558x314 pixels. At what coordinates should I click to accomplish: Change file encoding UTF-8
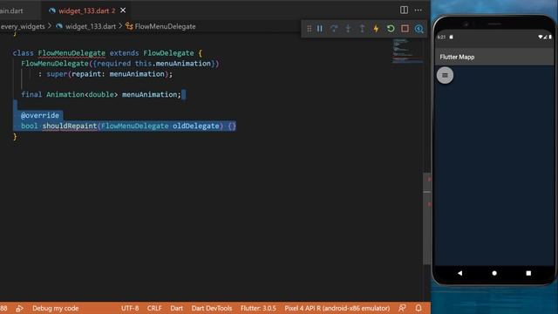click(x=130, y=308)
